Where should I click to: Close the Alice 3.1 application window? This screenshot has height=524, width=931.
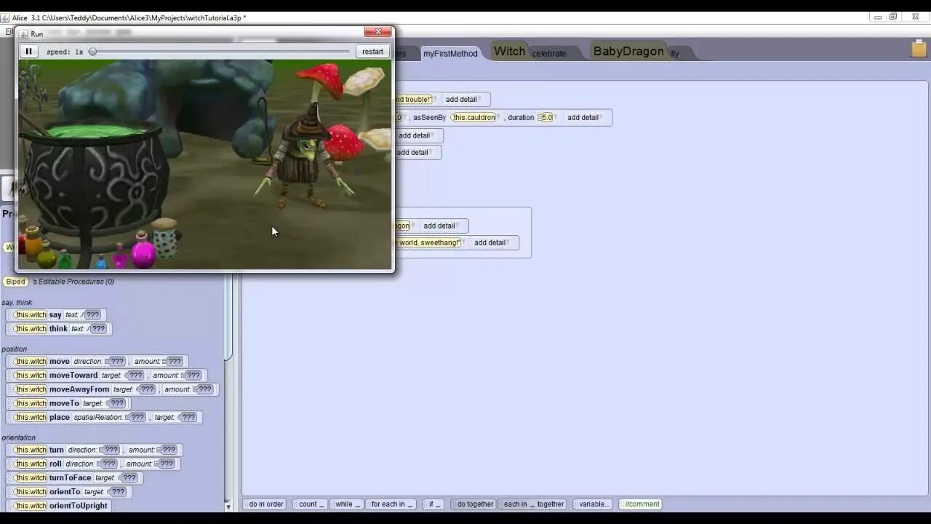pyautogui.click(x=916, y=17)
